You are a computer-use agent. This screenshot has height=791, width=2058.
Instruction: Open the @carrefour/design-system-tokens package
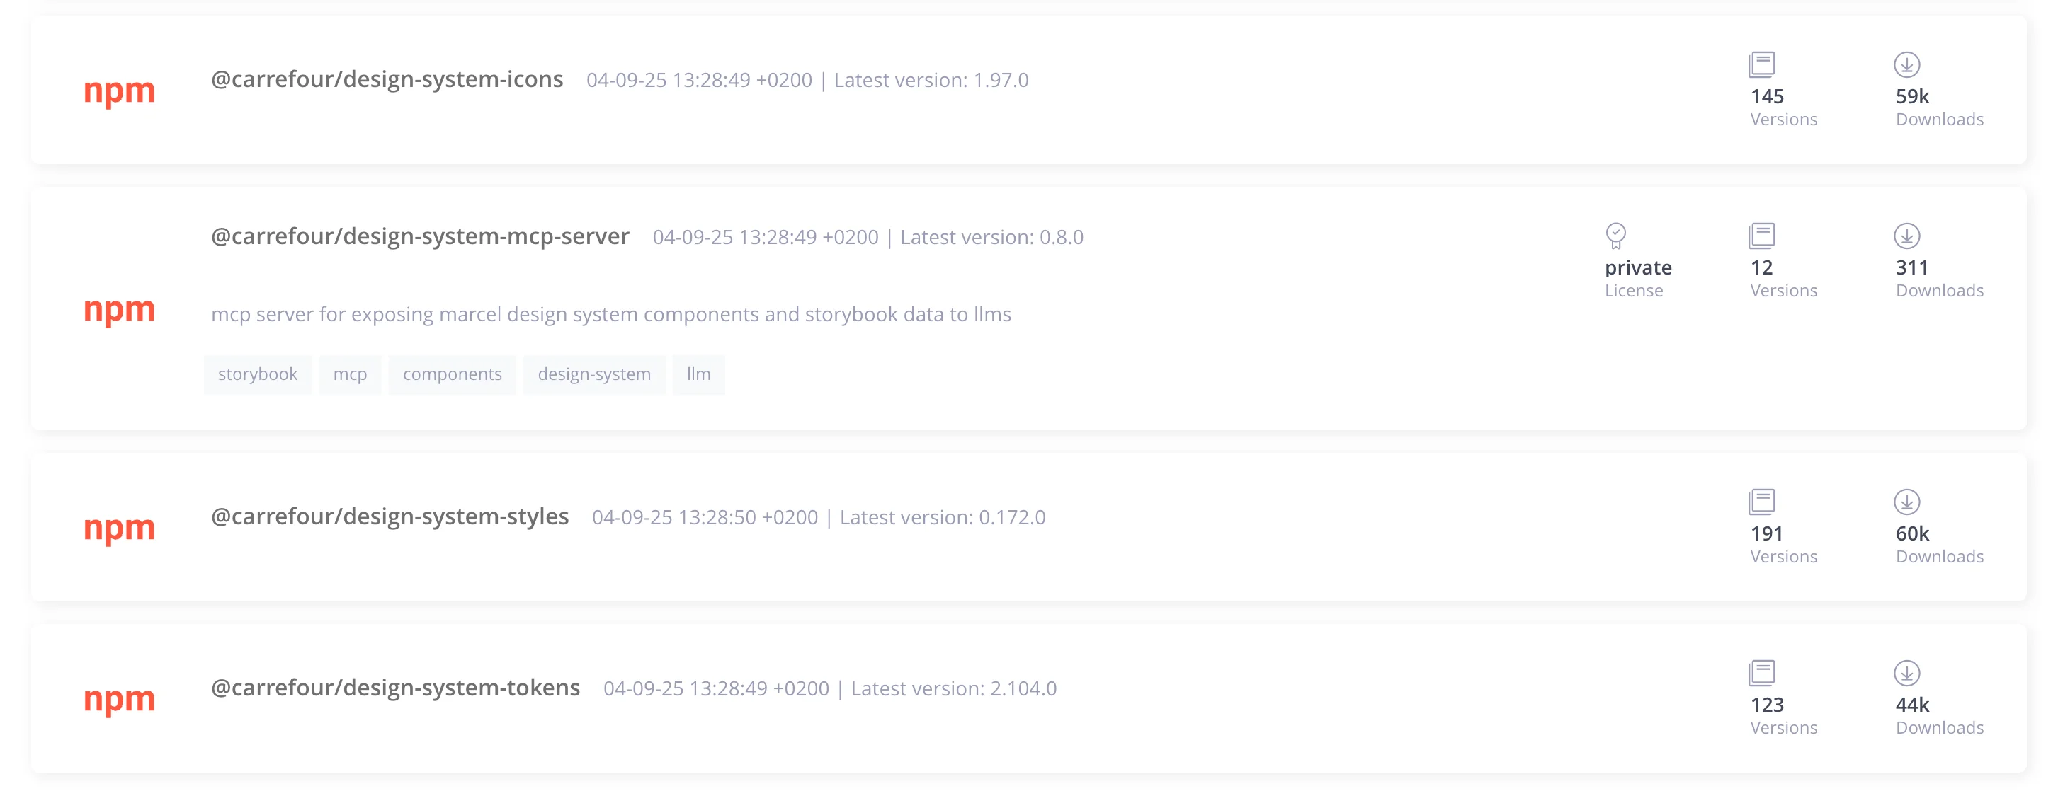[x=394, y=687]
